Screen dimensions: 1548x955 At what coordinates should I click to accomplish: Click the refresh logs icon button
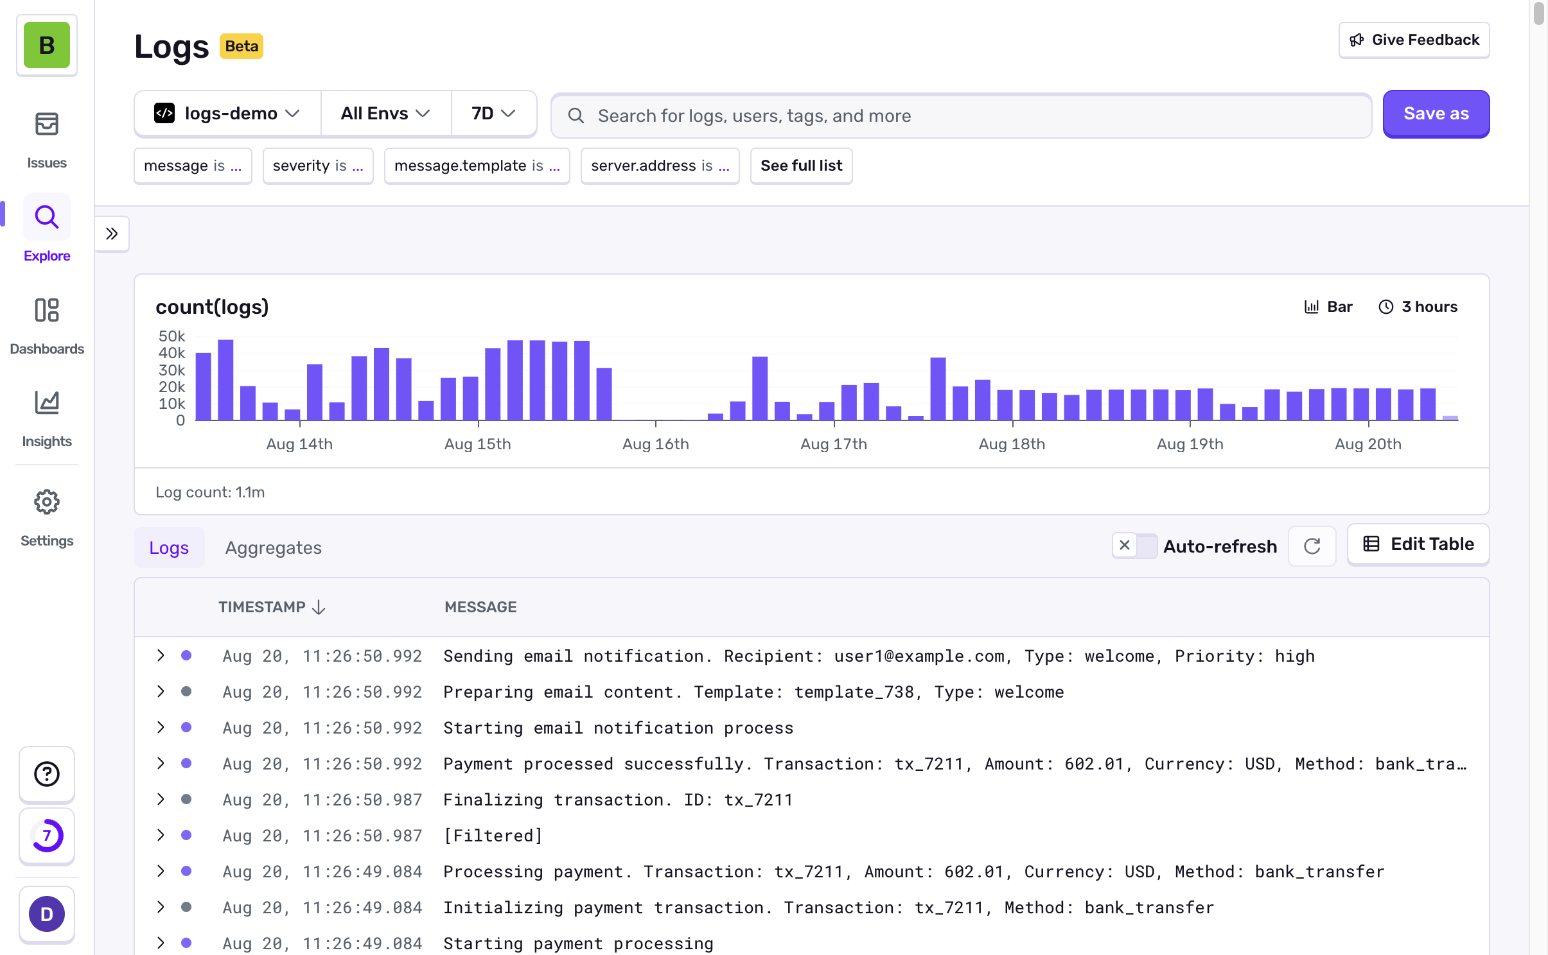click(x=1312, y=546)
